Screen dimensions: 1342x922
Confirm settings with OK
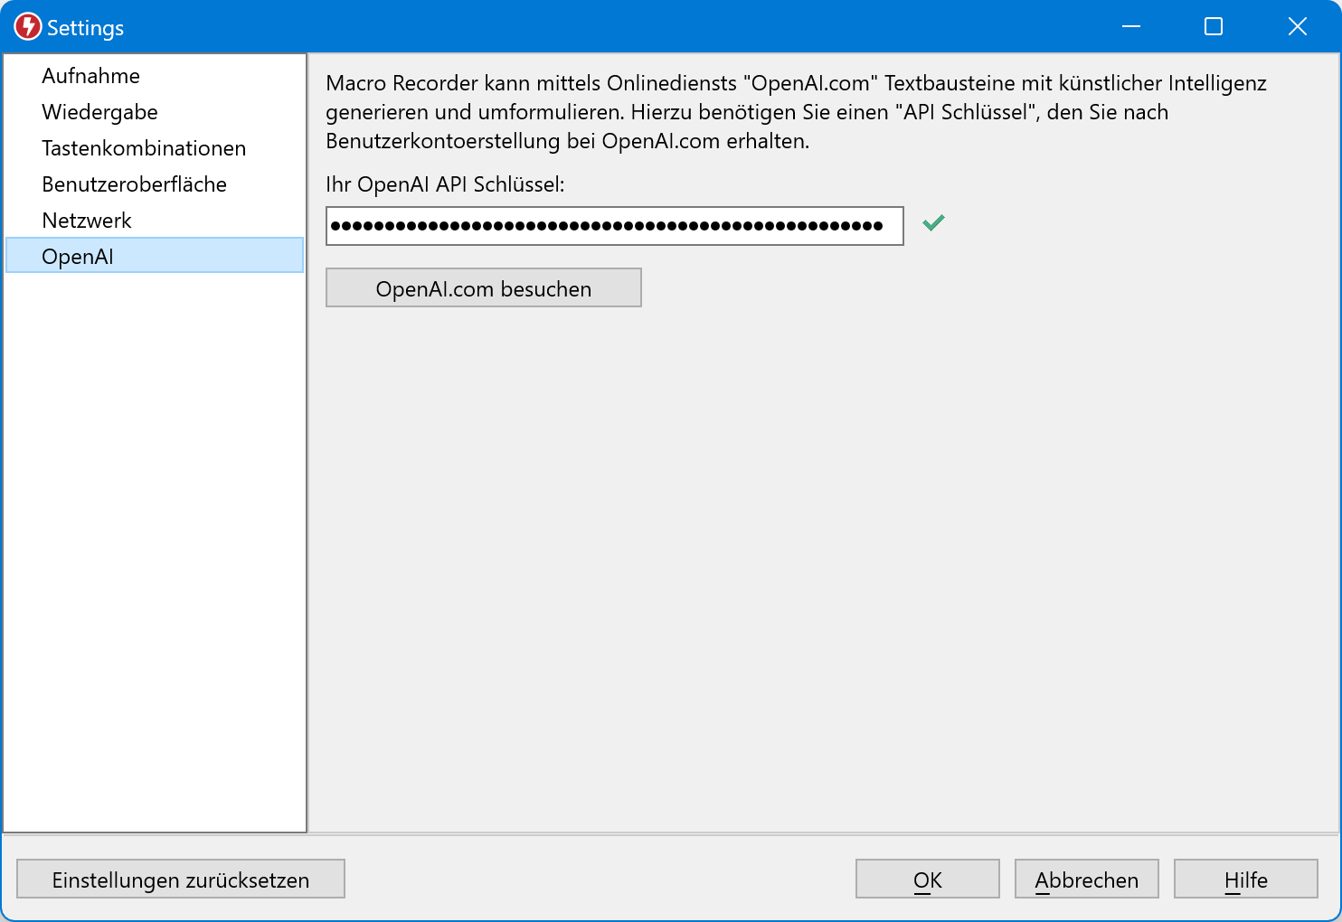(x=928, y=879)
